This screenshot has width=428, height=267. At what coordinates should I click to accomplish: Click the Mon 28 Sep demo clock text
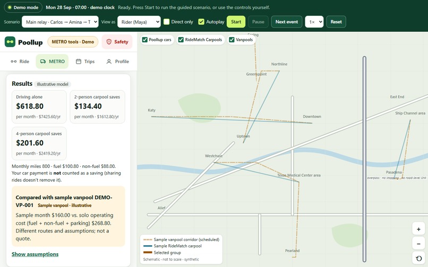(x=80, y=7)
